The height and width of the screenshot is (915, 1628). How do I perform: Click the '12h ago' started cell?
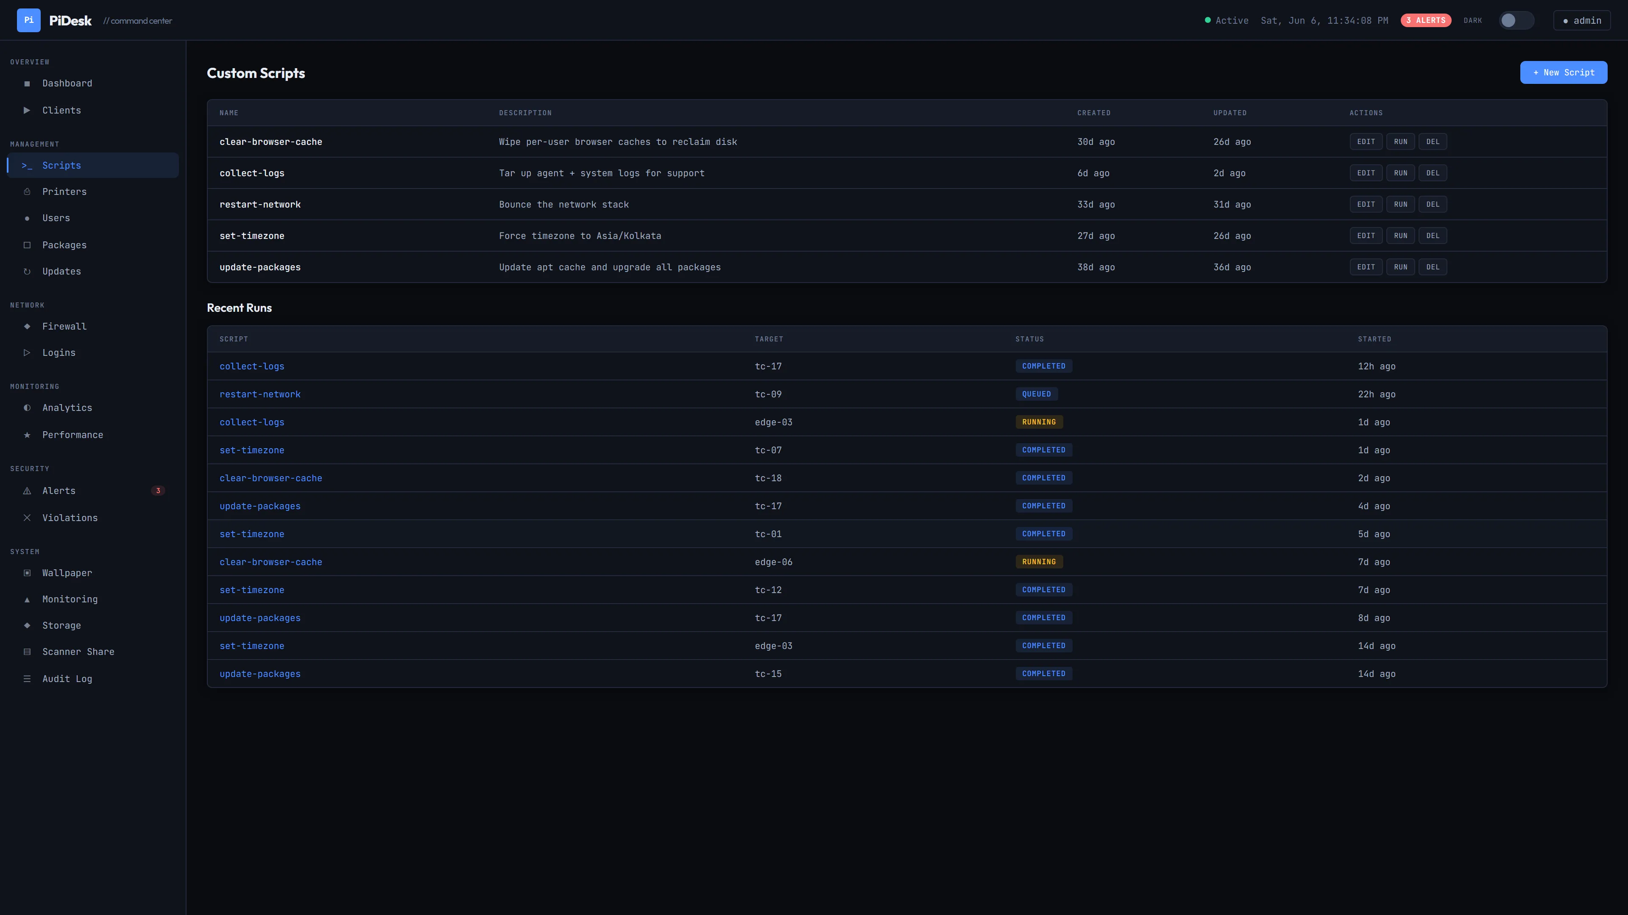pyautogui.click(x=1377, y=366)
